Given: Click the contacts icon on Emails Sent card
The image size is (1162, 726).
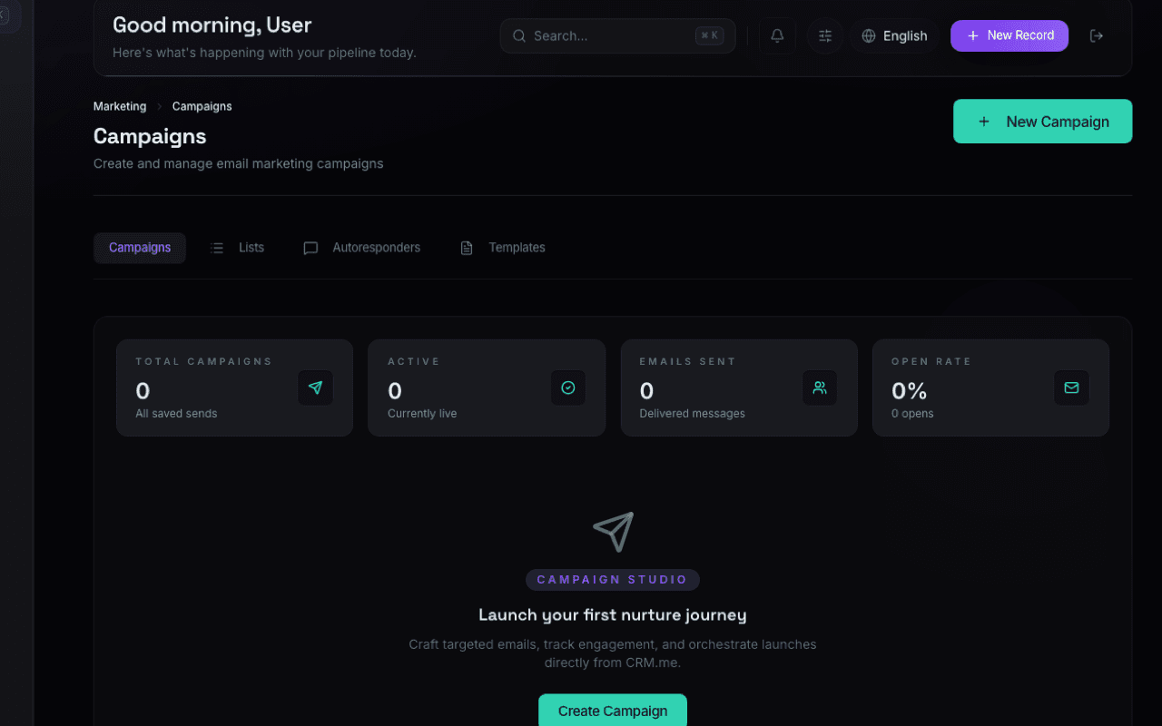Looking at the screenshot, I should 820,388.
